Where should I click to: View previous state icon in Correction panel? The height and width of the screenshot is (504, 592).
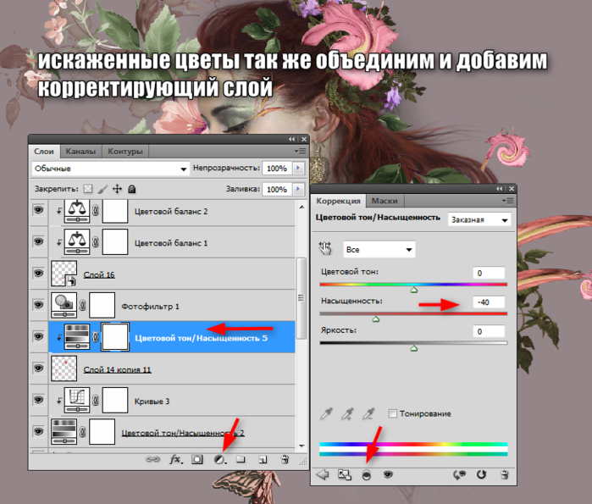tap(460, 474)
